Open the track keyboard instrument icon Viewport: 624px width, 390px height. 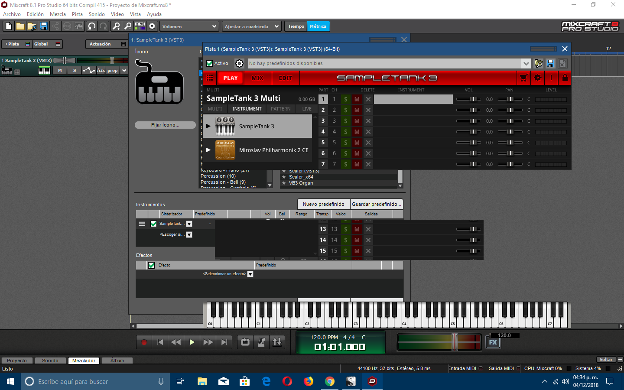point(44,70)
